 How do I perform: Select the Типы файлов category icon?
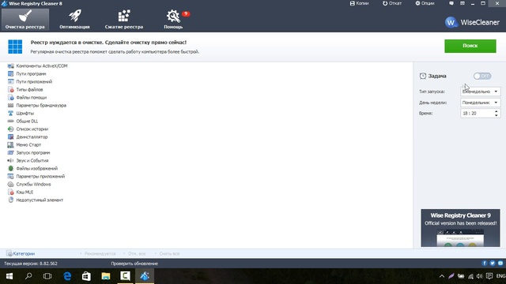(10, 89)
